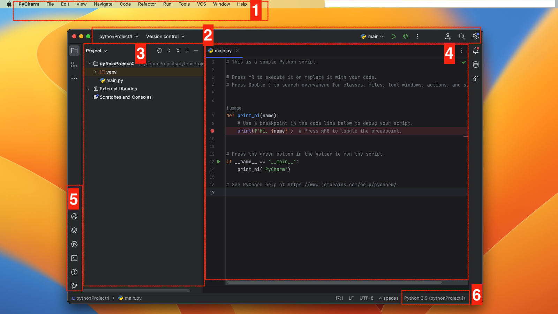558x314 pixels.
Task: Expand all items in Project tree
Action: 169,51
